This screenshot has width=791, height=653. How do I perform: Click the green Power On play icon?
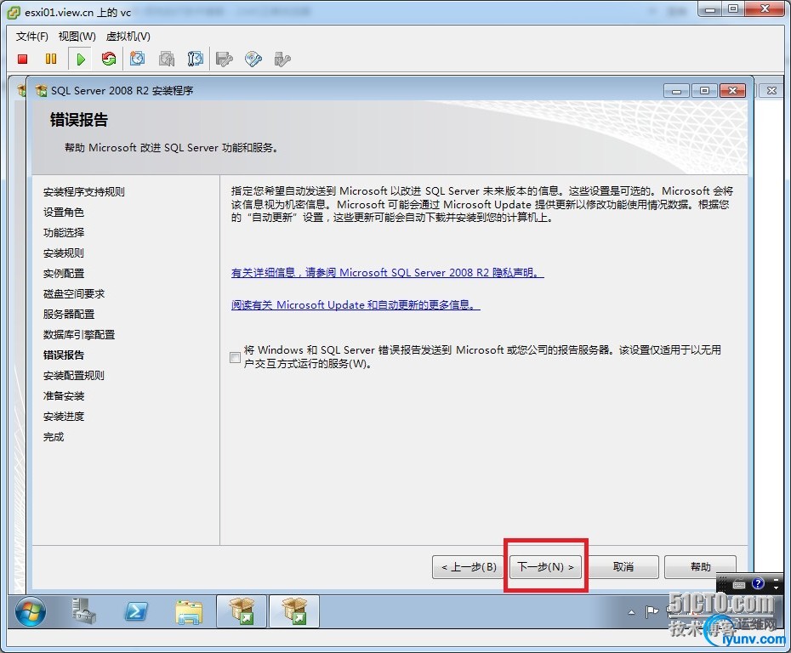[80, 59]
